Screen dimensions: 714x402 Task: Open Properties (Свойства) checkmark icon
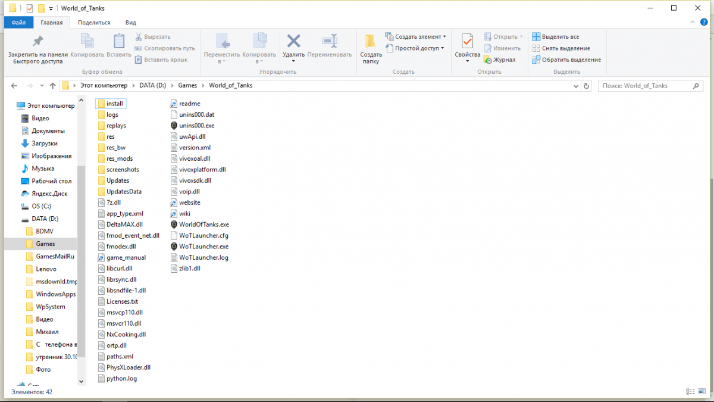click(x=467, y=42)
